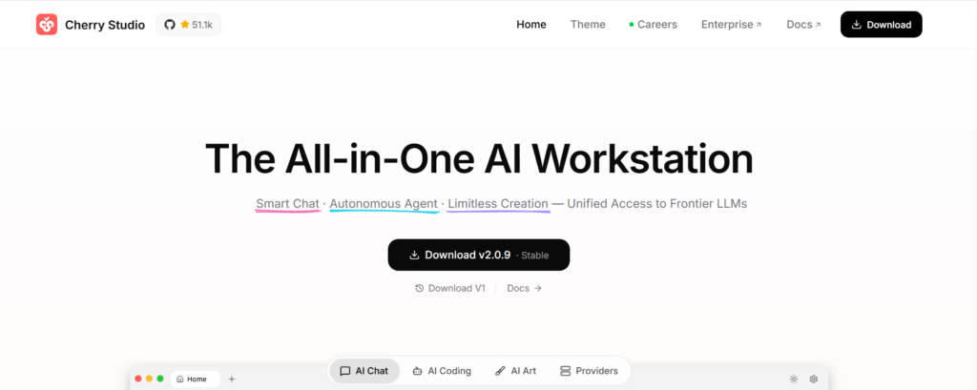977x390 pixels.
Task: Click the Cherry Studio logo icon
Action: (x=47, y=24)
